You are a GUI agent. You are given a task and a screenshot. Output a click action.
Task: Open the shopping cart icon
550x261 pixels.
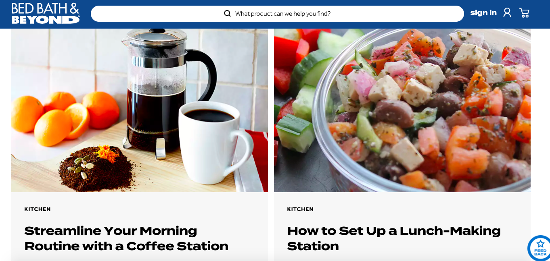(524, 13)
